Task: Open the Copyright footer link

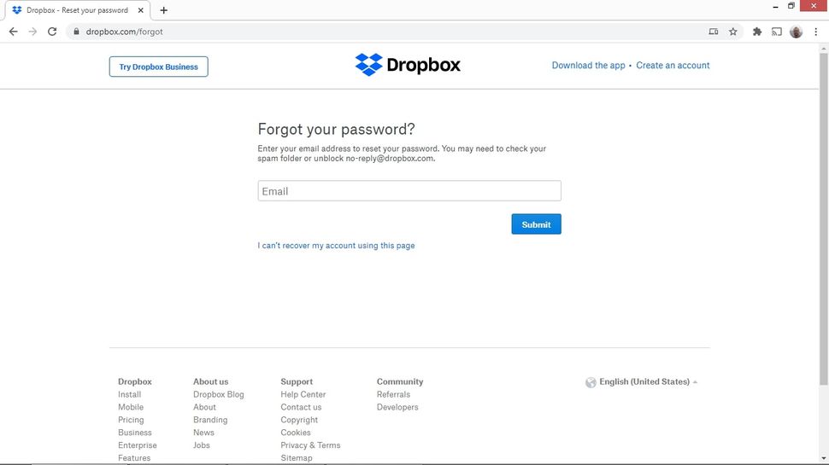Action: click(x=299, y=420)
